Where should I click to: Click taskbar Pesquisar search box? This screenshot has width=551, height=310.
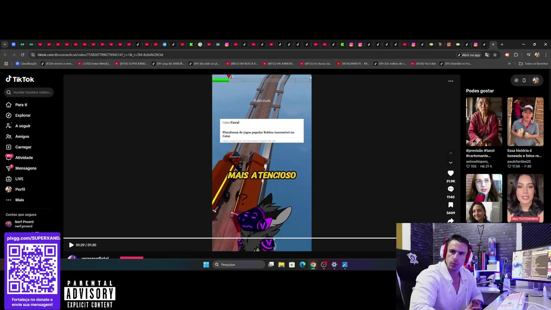coord(238,265)
